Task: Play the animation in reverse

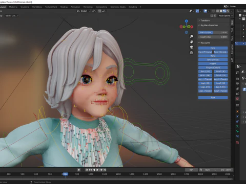Action: pos(94,170)
